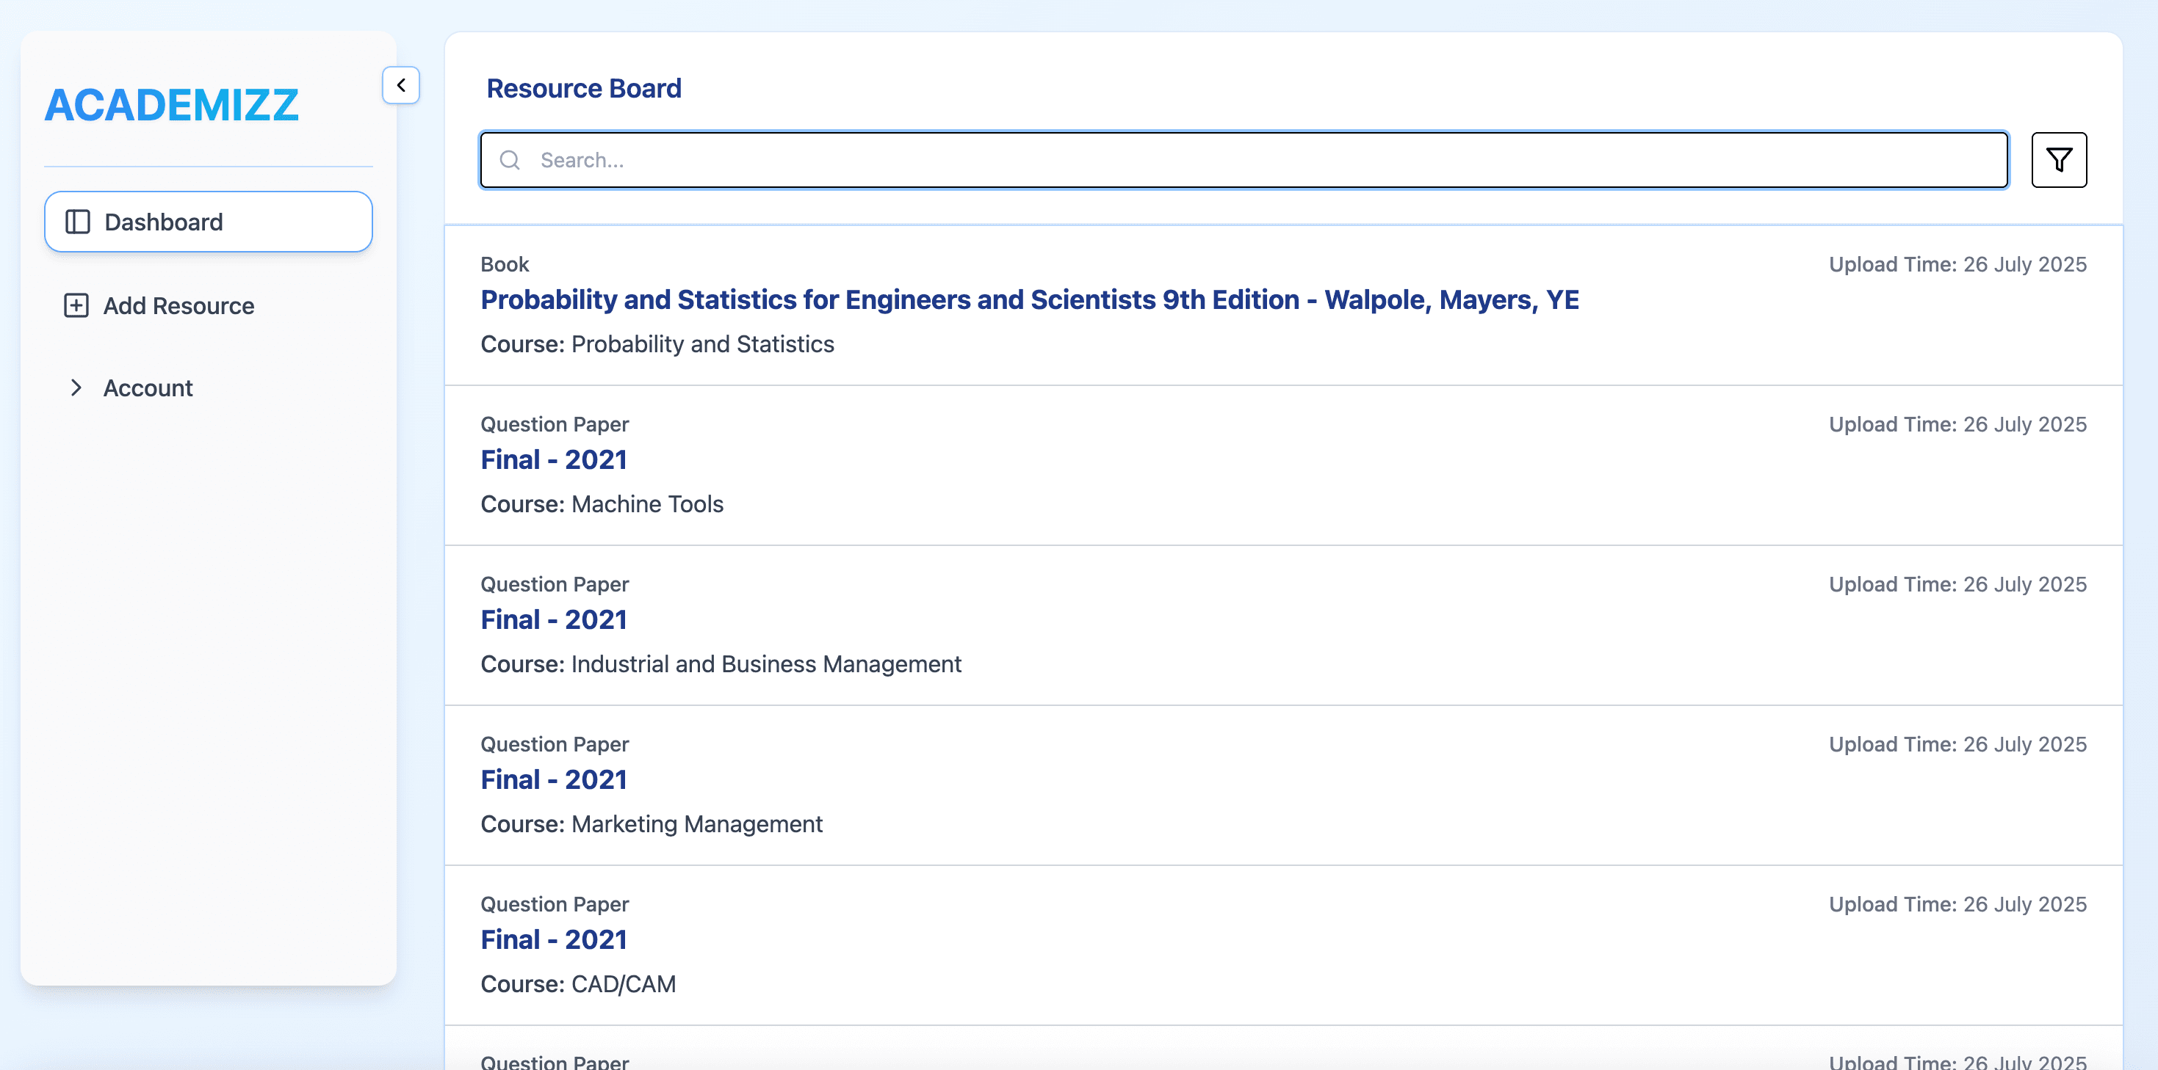
Task: Click the Add Resource plus icon
Action: click(76, 305)
